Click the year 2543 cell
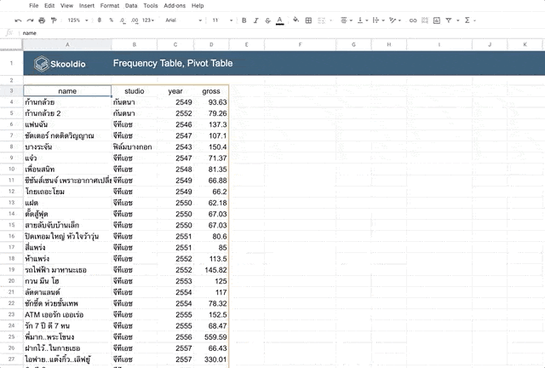The image size is (545, 368). coord(175,147)
